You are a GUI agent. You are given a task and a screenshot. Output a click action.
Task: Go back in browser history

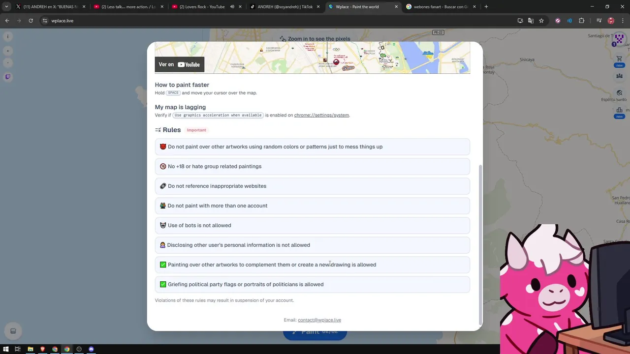(7, 21)
